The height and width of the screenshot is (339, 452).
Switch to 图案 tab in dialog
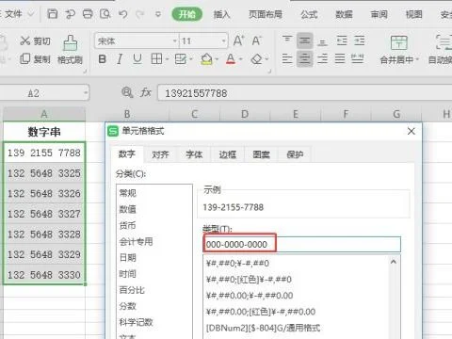pyautogui.click(x=261, y=154)
